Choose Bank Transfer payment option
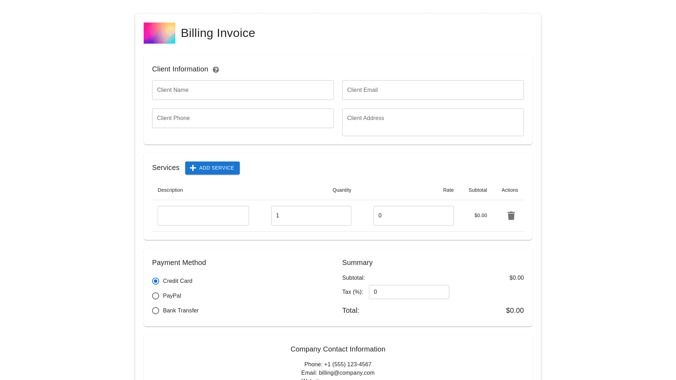The image size is (676, 380). [x=156, y=311]
